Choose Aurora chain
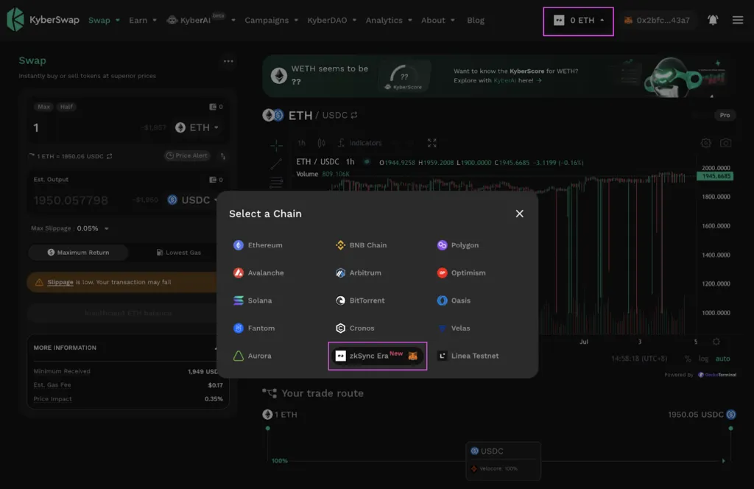 [x=253, y=356]
